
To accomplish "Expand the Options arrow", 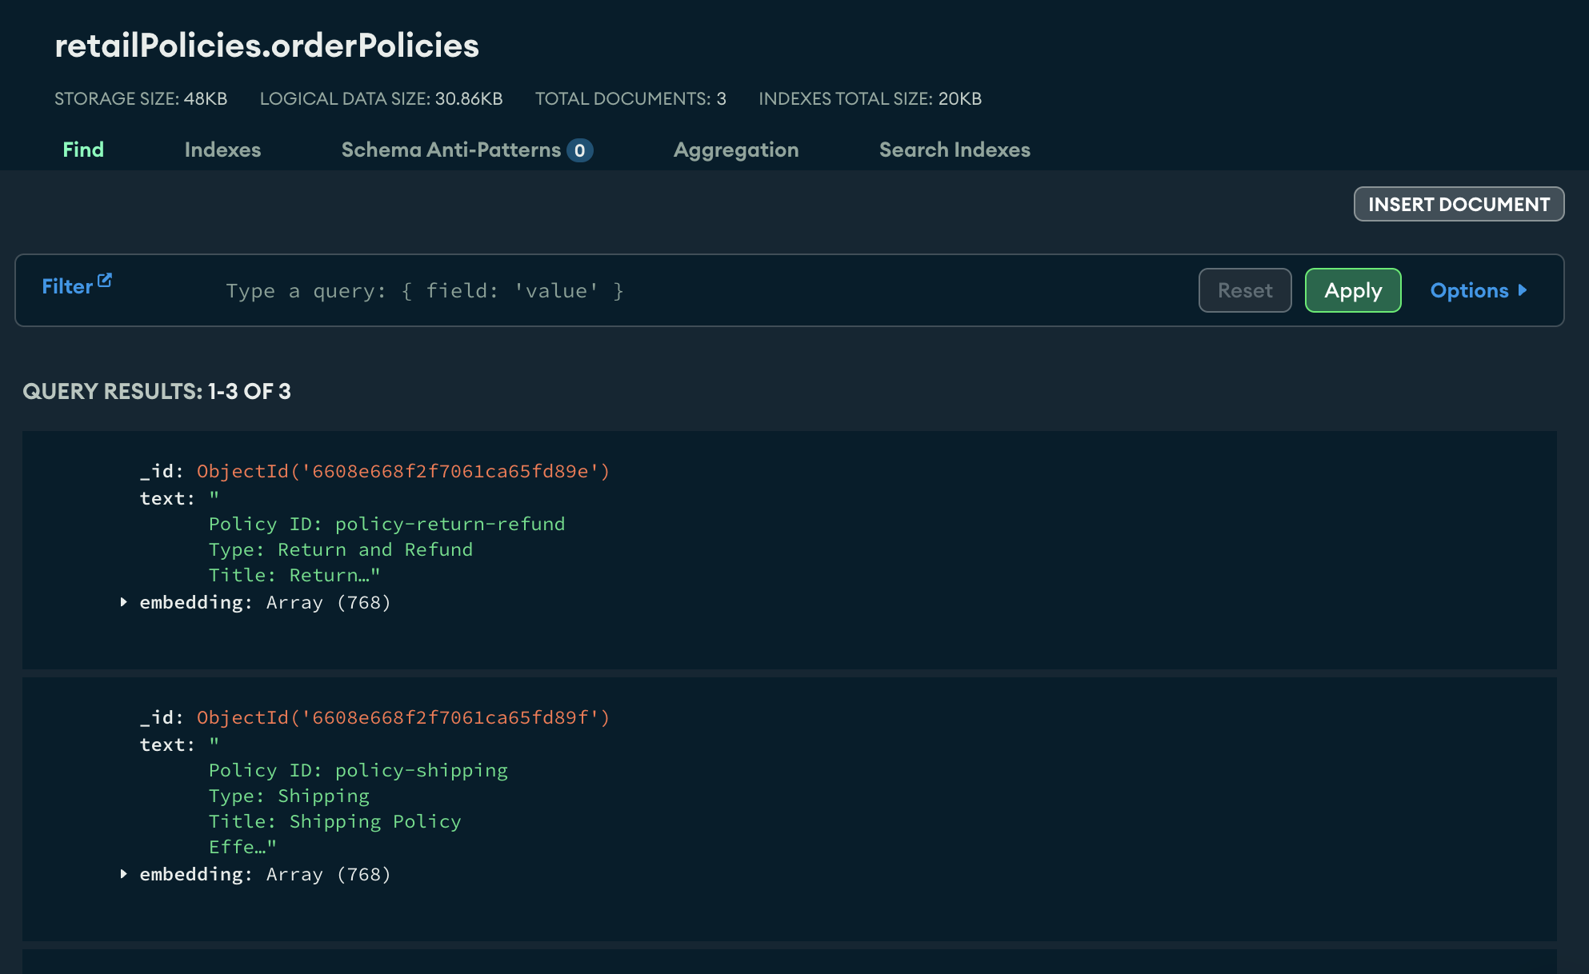I will (x=1522, y=290).
